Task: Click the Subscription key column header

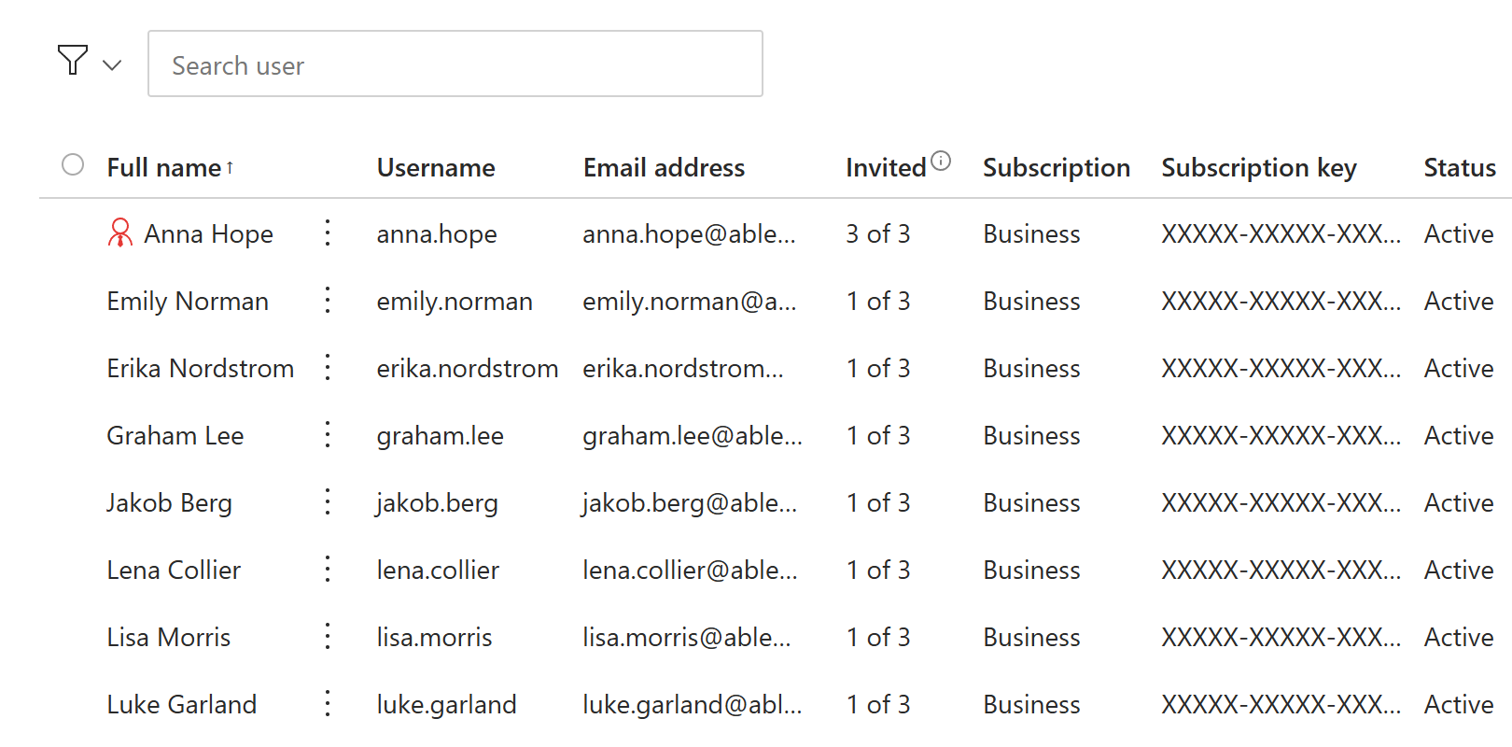Action: click(x=1259, y=168)
